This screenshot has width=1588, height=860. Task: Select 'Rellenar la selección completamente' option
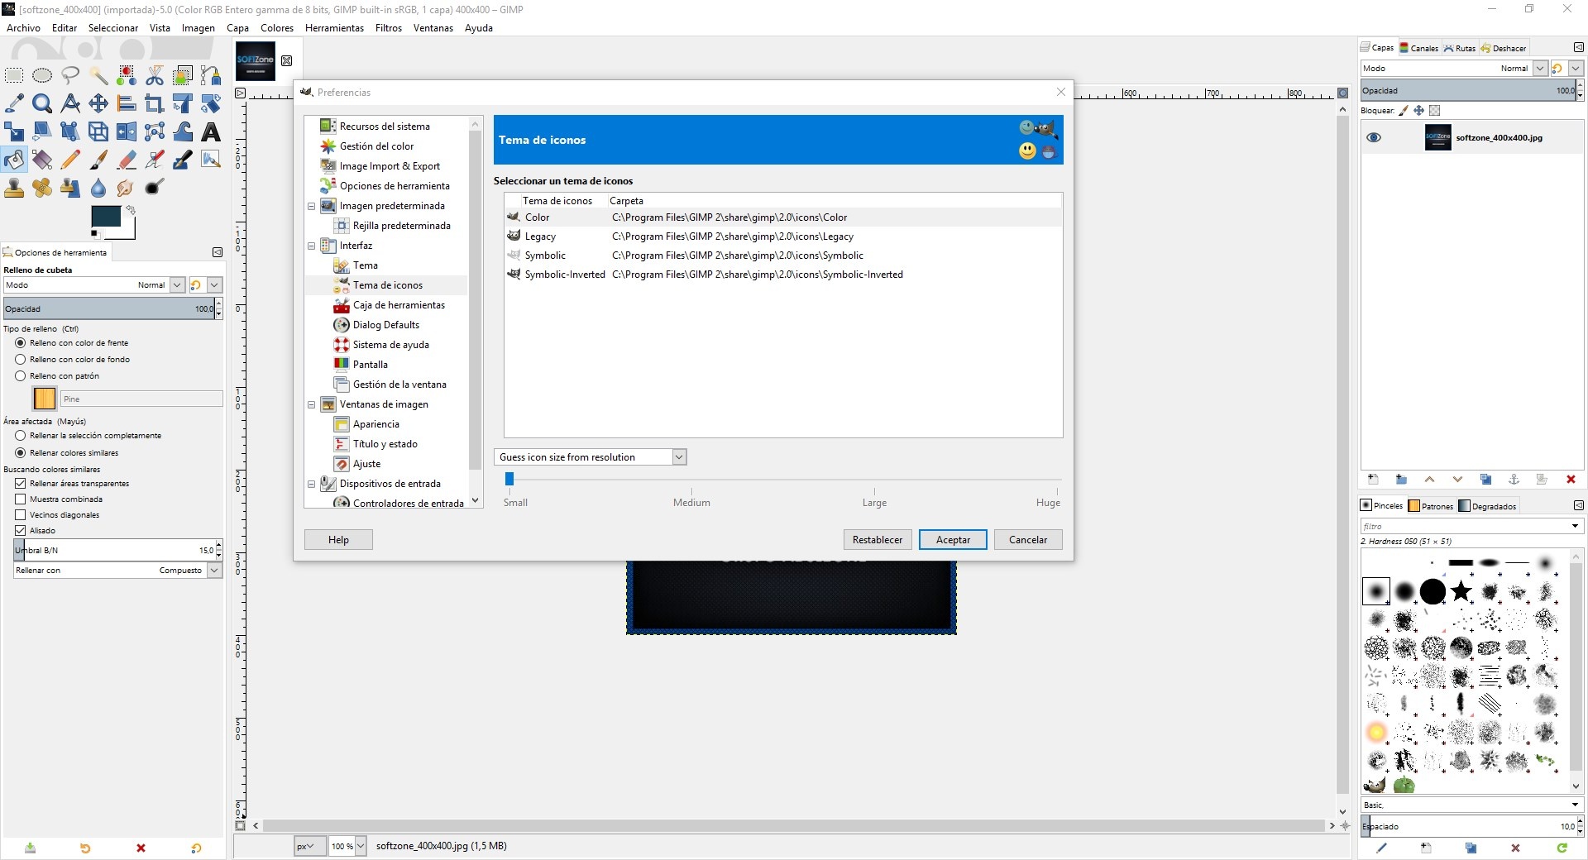[21, 436]
